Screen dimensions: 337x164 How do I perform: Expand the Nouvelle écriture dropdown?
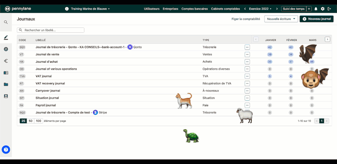click(x=281, y=19)
